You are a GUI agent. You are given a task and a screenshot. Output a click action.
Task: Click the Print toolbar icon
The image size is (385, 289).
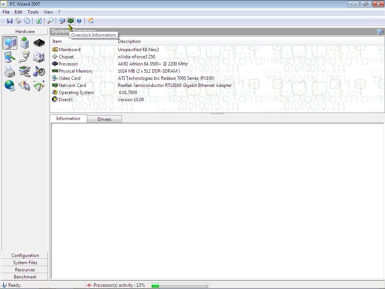18,21
